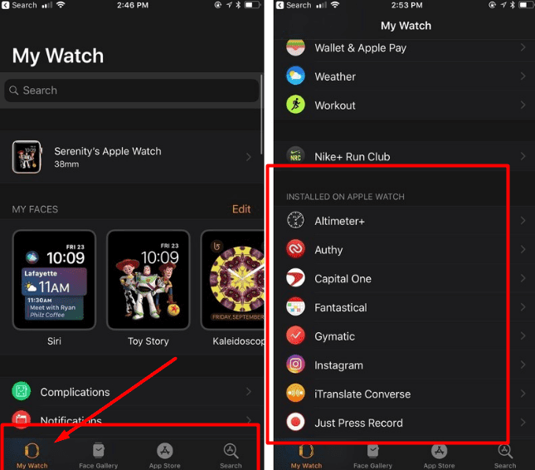Open Search tab in left screen
Viewport: 535px width, 470px height.
(x=231, y=456)
